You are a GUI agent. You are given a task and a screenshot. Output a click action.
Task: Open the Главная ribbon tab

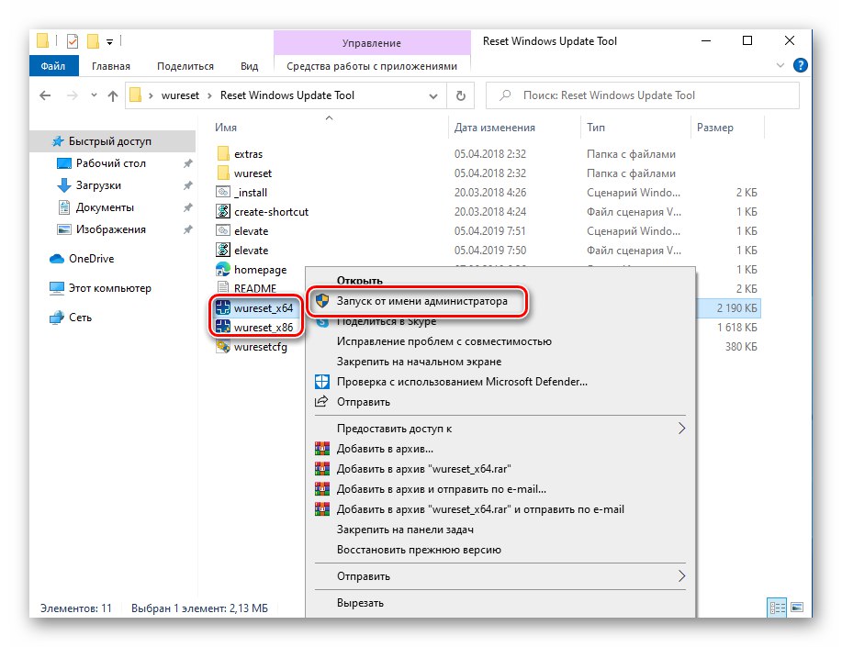point(110,66)
